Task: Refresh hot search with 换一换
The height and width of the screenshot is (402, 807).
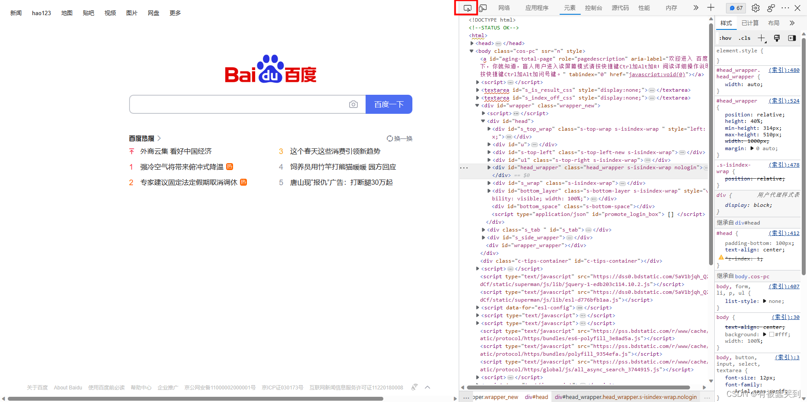Action: click(x=399, y=138)
